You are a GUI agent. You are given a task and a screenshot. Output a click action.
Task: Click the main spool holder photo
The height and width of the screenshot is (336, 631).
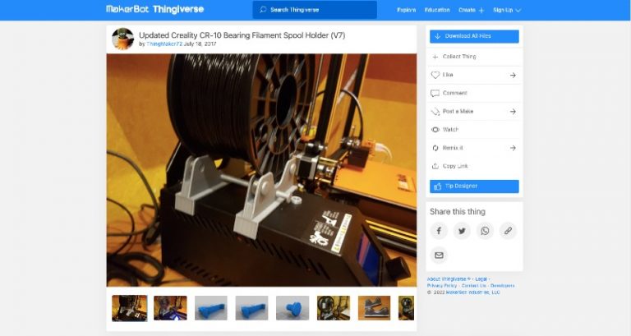coord(261,170)
